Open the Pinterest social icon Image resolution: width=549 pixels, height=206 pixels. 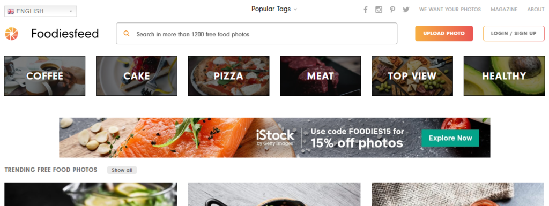click(x=392, y=10)
